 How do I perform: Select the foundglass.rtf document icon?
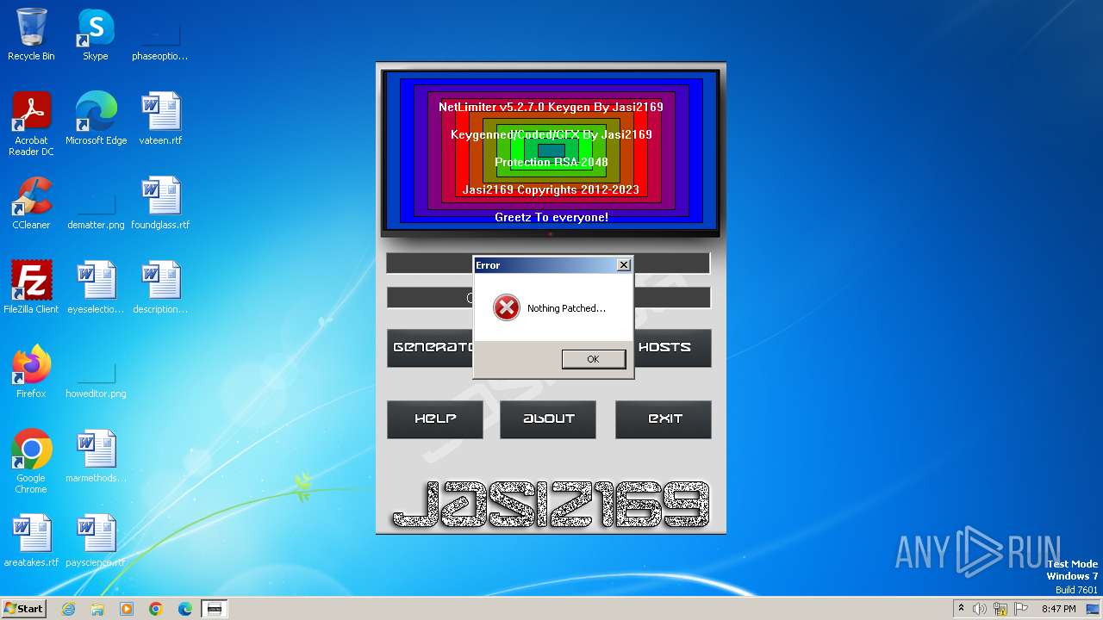click(160, 203)
